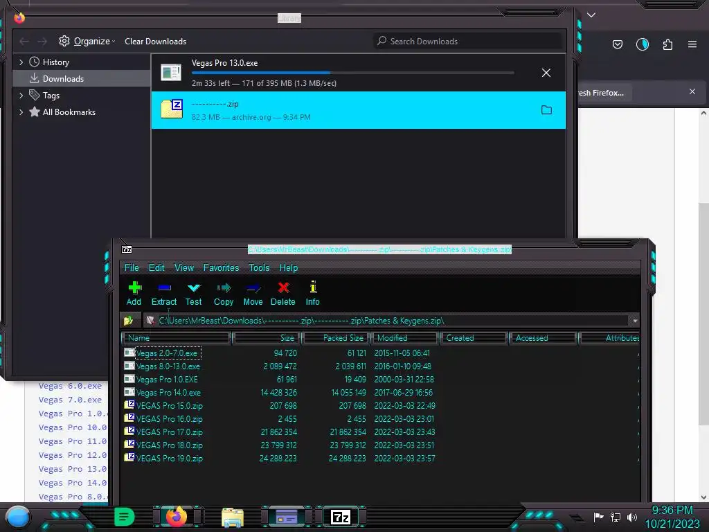Open Firefox hamburger application menu
709x532 pixels.
692,44
